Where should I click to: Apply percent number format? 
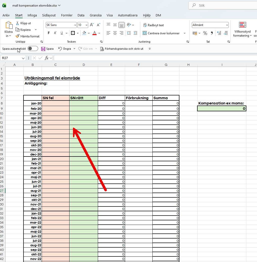[205, 33]
